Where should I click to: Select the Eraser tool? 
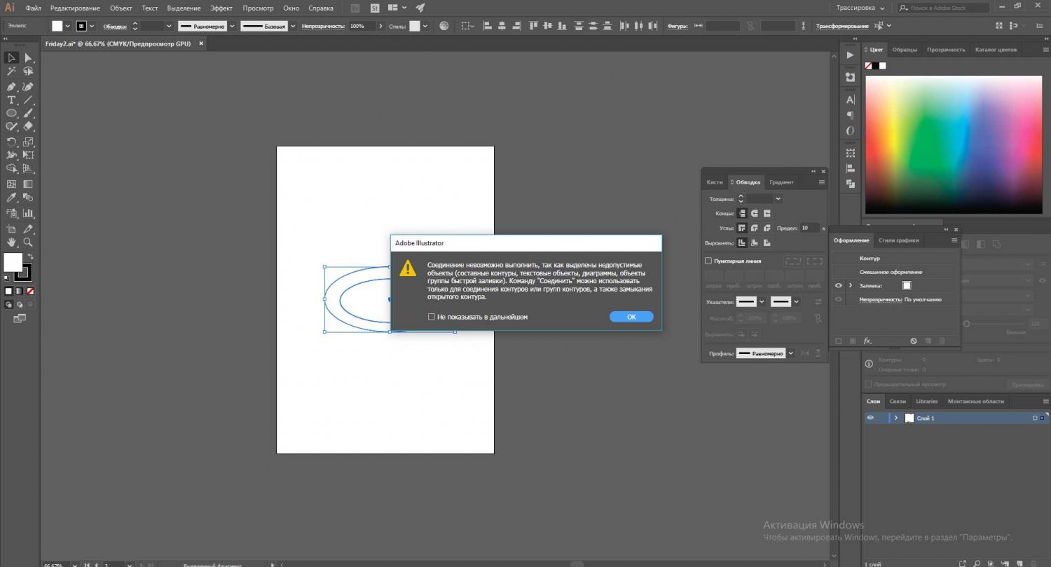[x=29, y=127]
